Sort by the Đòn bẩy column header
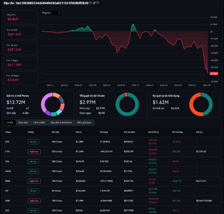The width and height of the screenshot is (224, 214). pyautogui.click(x=55, y=132)
